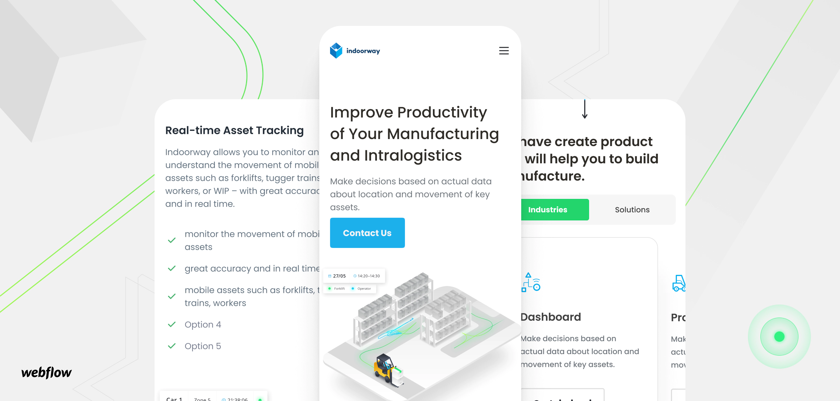The image size is (840, 401).
Task: Click the Contact Us button
Action: 367,233
